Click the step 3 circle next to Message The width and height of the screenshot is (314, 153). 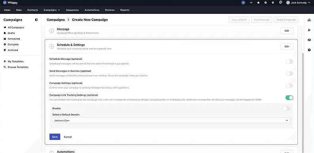52,31
